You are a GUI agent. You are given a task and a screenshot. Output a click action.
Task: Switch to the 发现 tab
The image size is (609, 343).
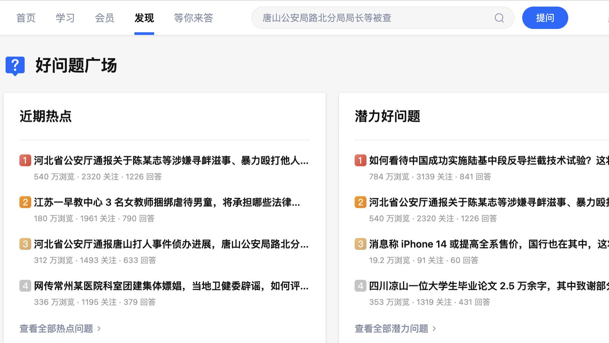click(144, 18)
